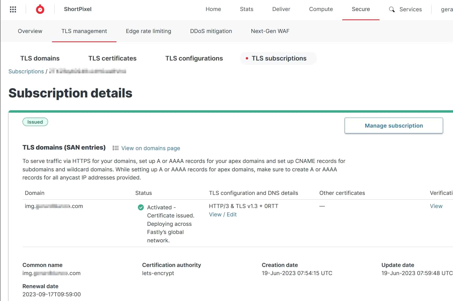453x301 pixels.
Task: Select the DDoS mitigation tab
Action: pos(211,31)
